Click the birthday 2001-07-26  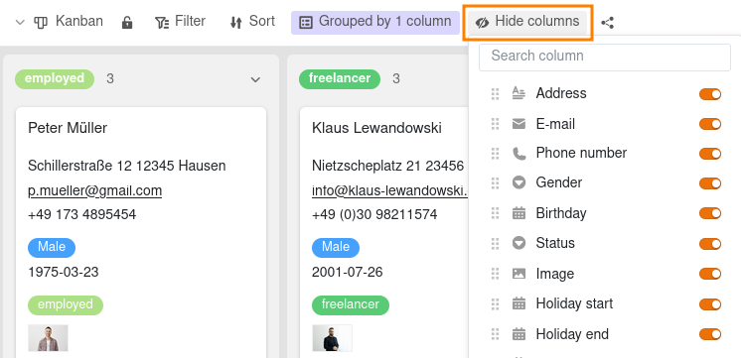point(348,272)
